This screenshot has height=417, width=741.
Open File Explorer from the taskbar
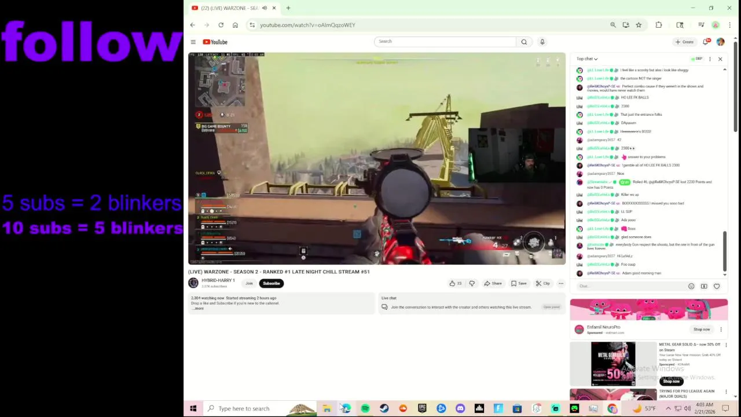(327, 408)
